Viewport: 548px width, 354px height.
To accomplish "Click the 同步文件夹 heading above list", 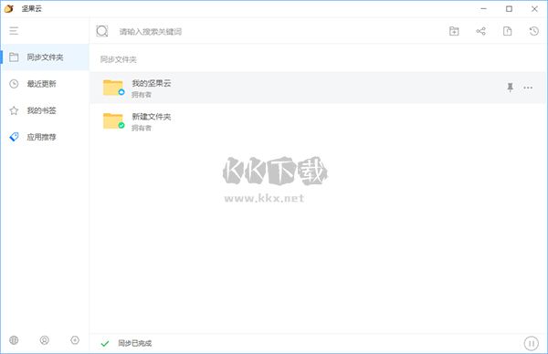I will [x=118, y=59].
